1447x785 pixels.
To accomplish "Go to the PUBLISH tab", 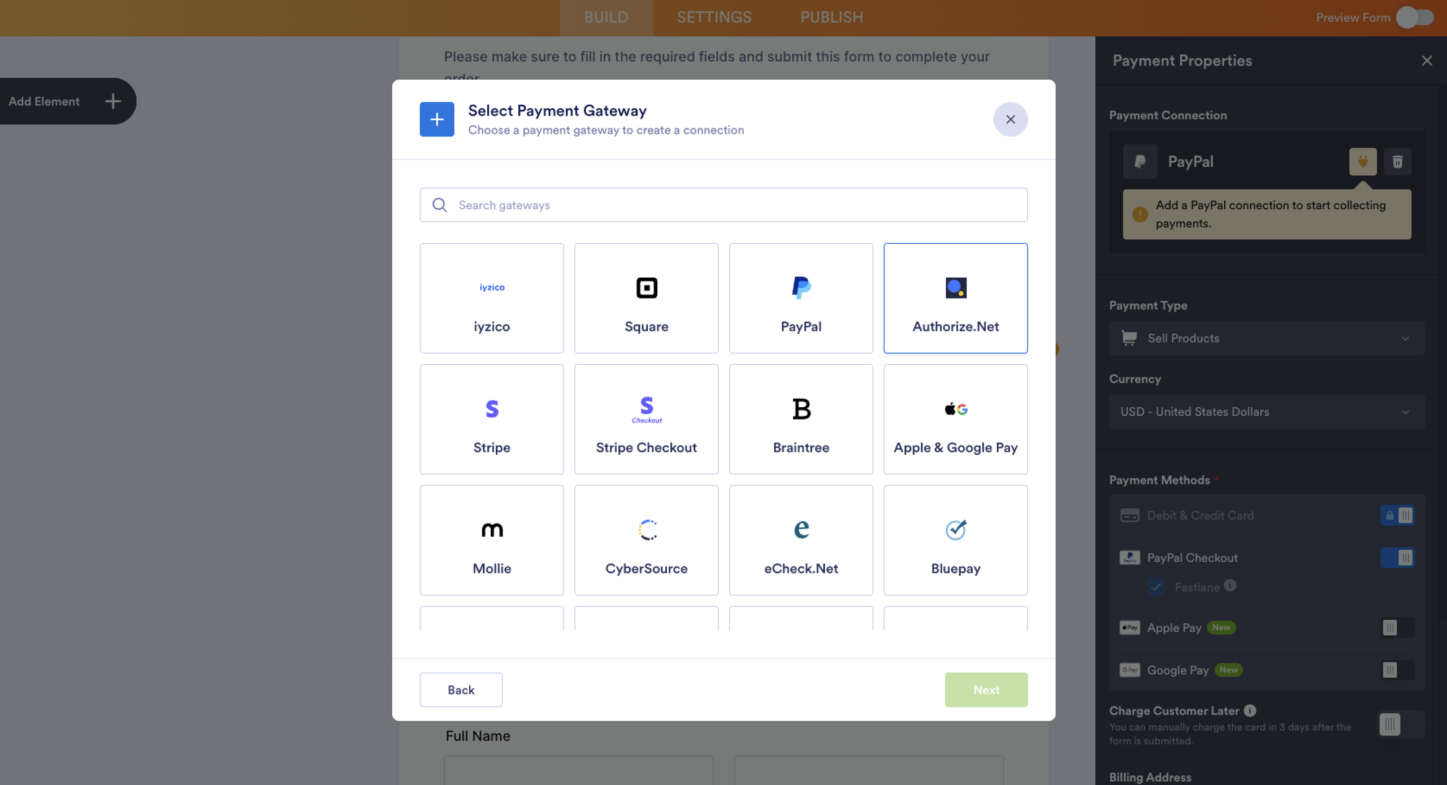I will pos(831,18).
